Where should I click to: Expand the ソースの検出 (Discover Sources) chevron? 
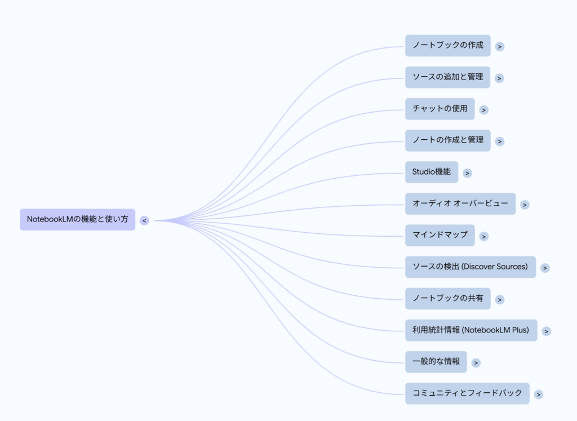pyautogui.click(x=545, y=268)
